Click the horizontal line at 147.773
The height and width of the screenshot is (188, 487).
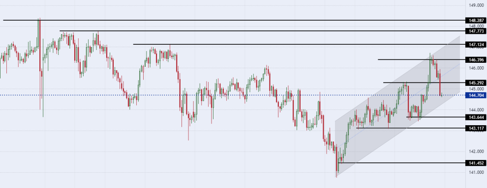coord(263,31)
